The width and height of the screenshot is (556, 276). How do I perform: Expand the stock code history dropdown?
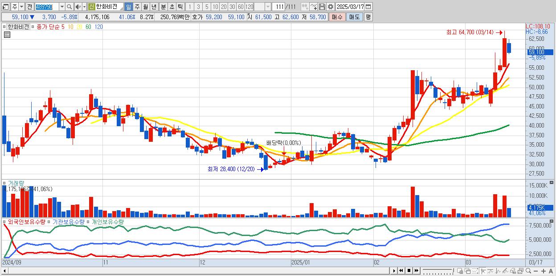[62, 7]
